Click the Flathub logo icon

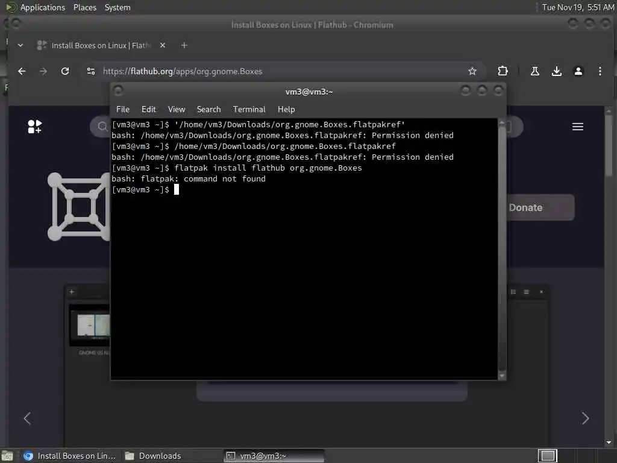(x=34, y=127)
